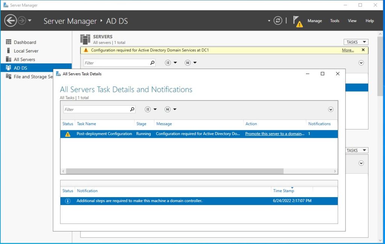This screenshot has width=385, height=244.
Task: Click the Local Server icon in sidebar
Action: (x=8, y=51)
